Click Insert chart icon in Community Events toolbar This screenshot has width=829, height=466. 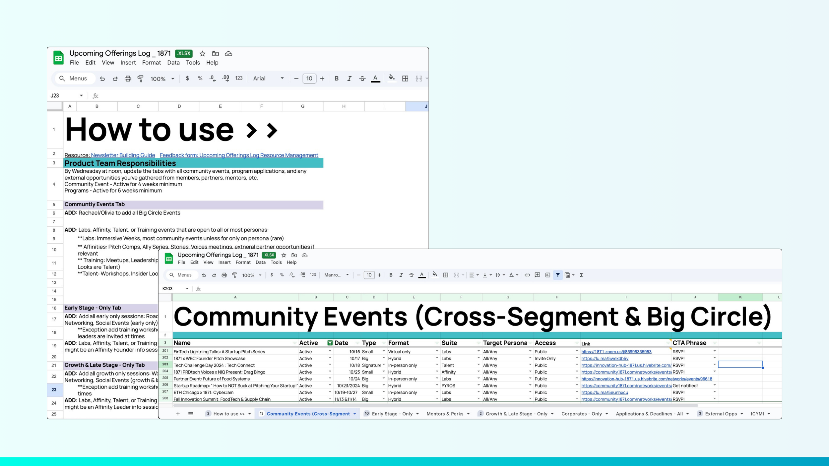(x=547, y=275)
